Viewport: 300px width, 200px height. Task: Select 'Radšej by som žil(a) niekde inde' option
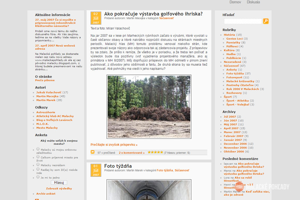[38, 169]
